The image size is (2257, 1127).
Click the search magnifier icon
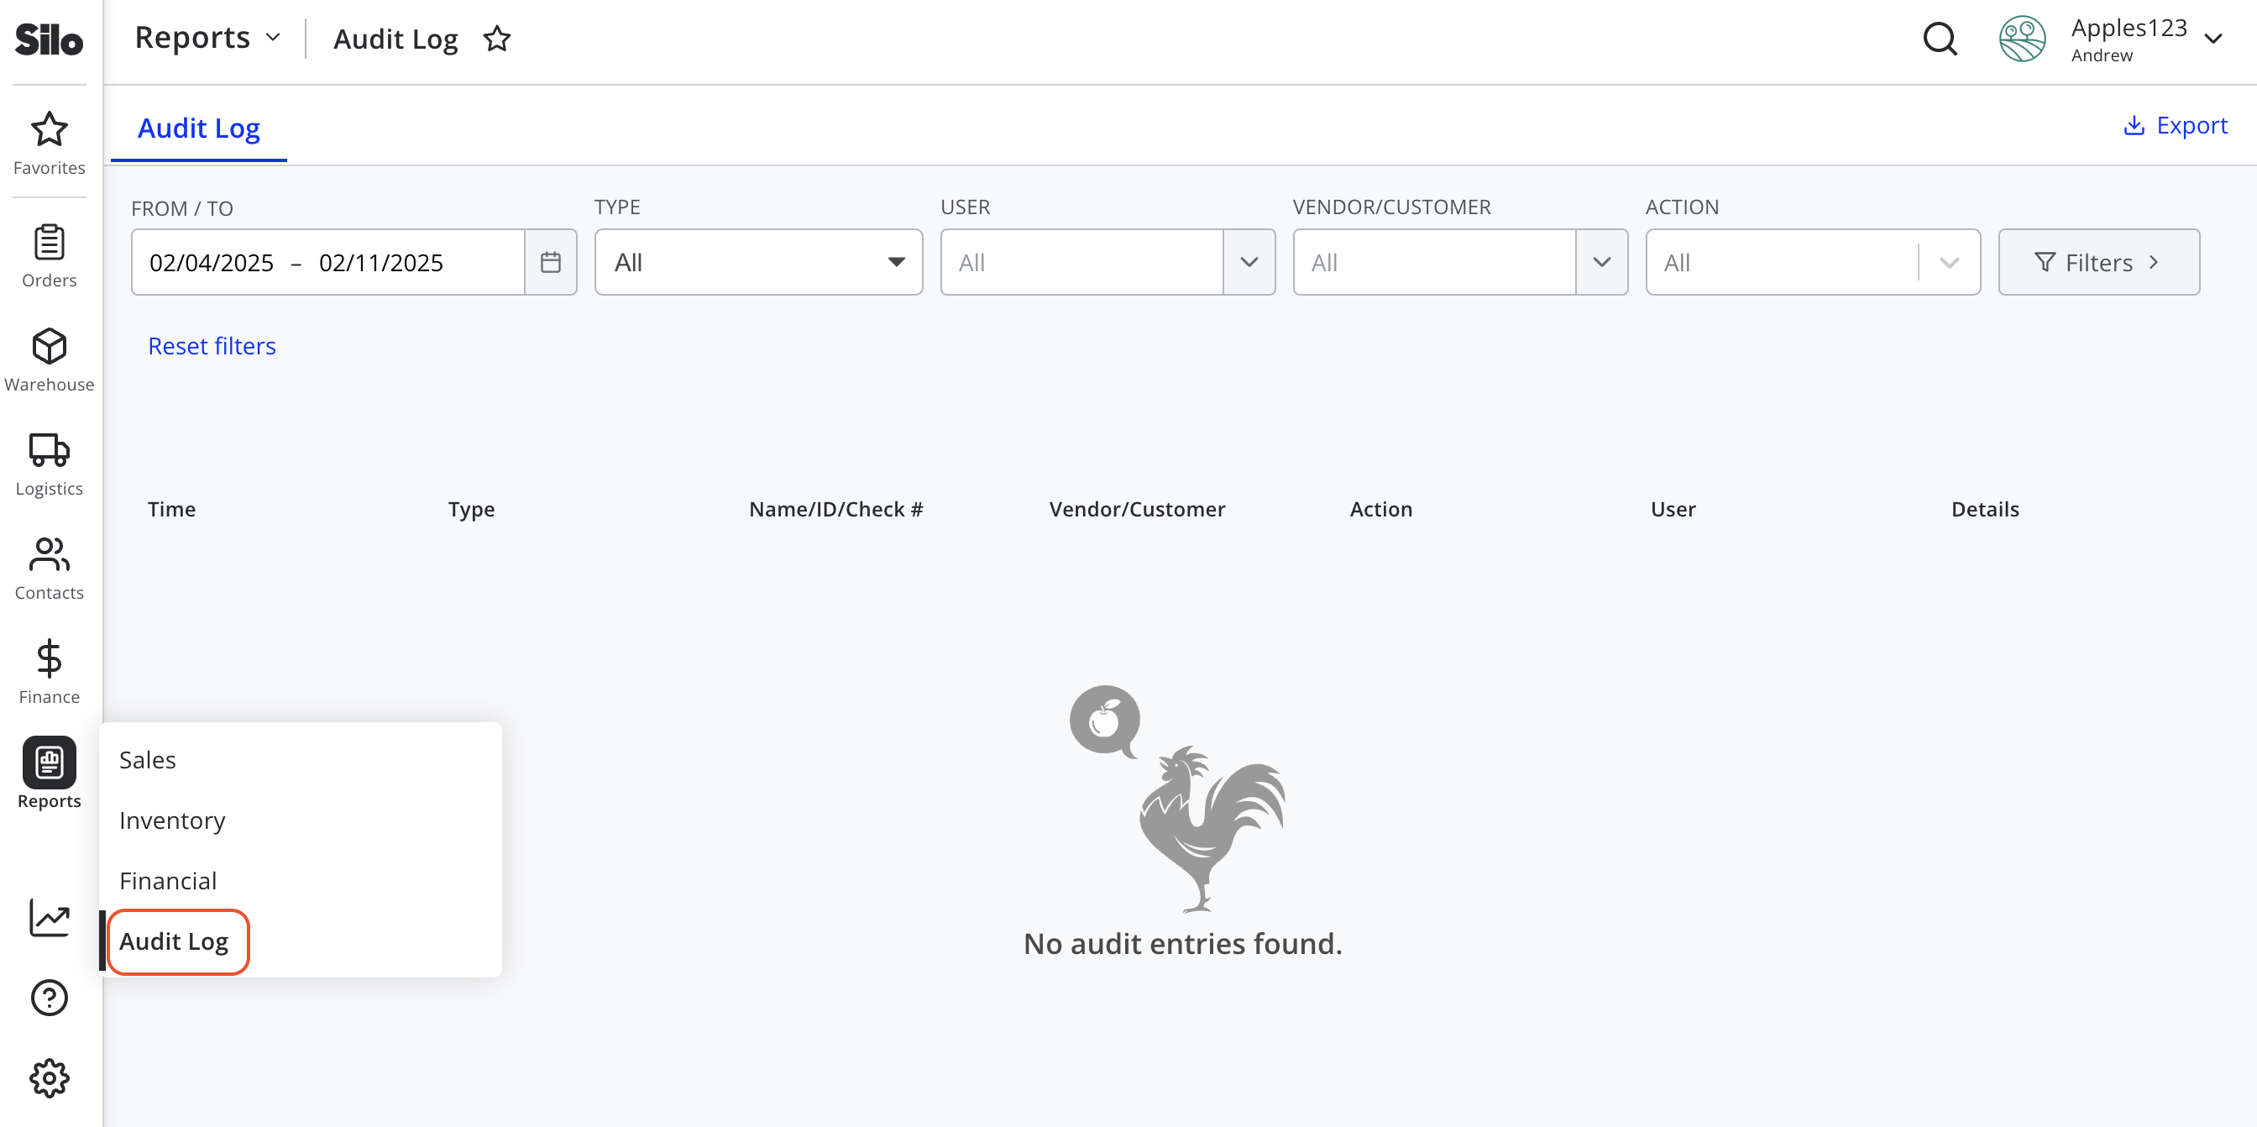(1940, 39)
